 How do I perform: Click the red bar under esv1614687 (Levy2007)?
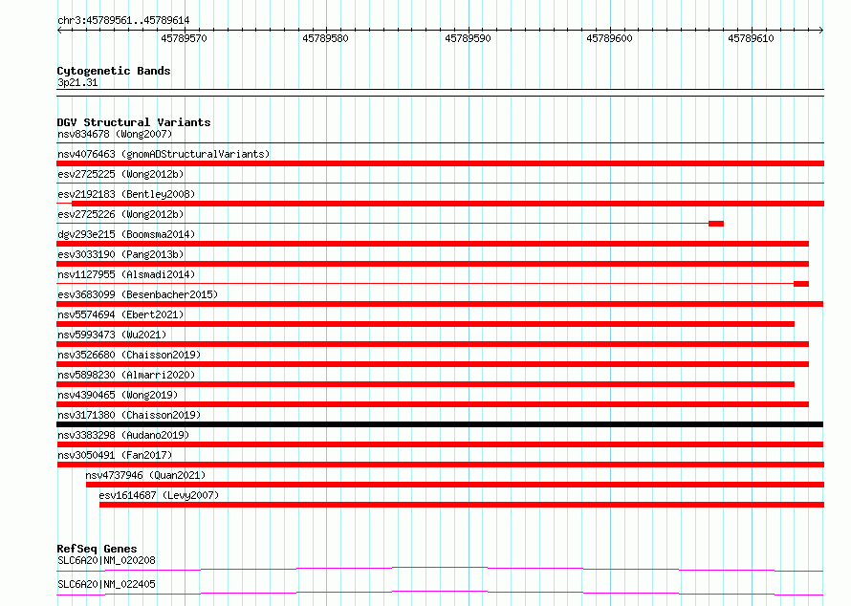pyautogui.click(x=461, y=505)
